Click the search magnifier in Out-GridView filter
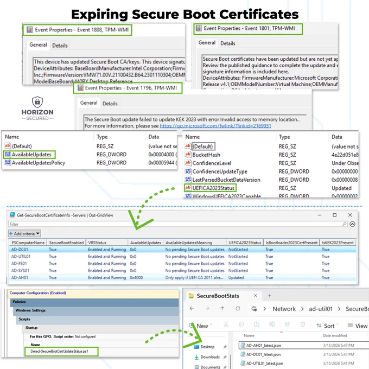 (345, 224)
